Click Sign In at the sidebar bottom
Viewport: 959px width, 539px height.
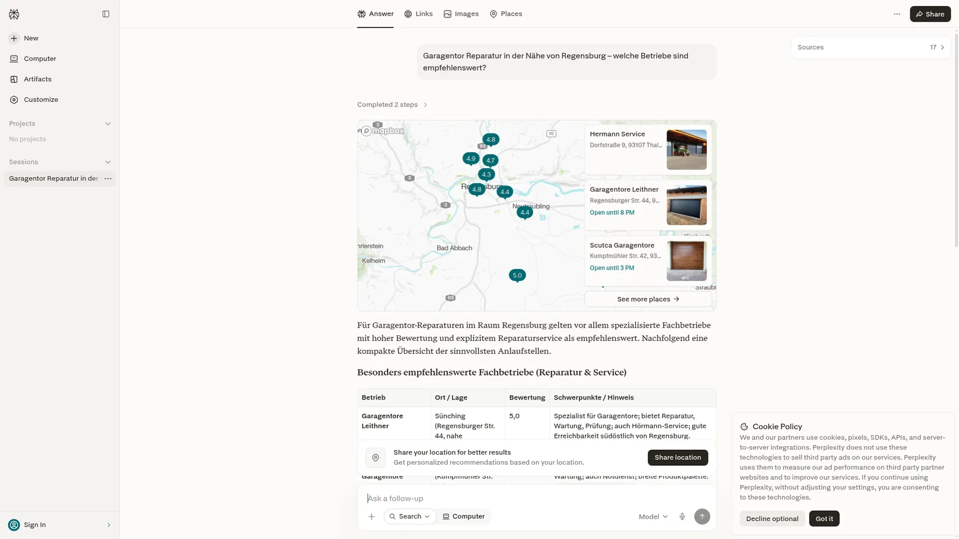pos(35,525)
